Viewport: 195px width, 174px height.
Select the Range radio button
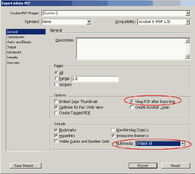point(56,79)
